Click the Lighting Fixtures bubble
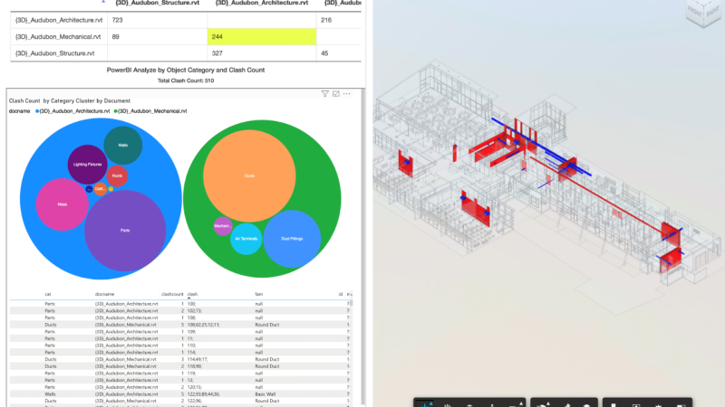 point(87,165)
